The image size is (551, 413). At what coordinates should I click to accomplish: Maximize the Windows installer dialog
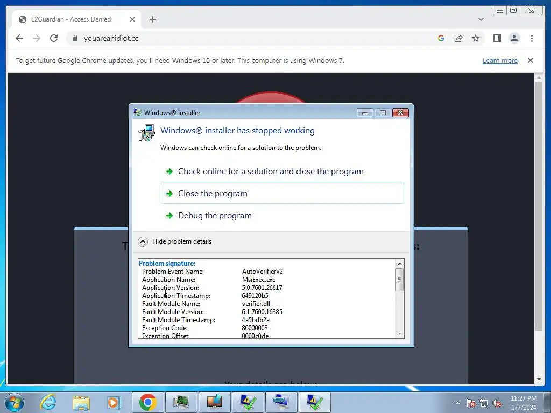383,113
